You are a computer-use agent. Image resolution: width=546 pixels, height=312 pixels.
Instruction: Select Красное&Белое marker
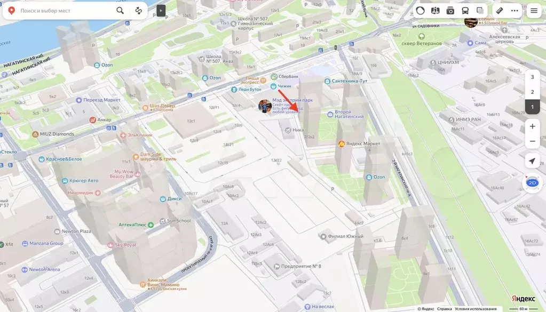[42, 159]
